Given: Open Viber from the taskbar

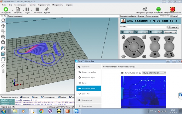Looking at the screenshot, I should click(x=50, y=111).
